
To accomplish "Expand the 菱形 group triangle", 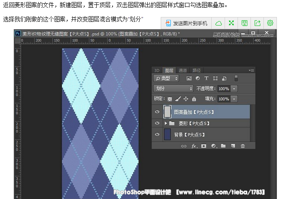I will click(x=166, y=123).
